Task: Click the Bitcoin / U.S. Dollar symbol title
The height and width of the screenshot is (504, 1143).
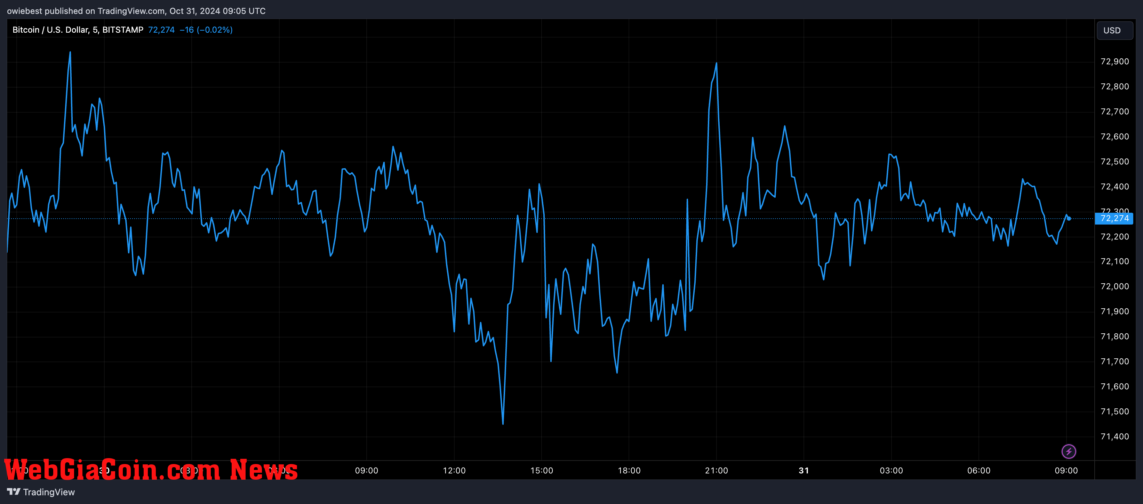Action: (78, 30)
